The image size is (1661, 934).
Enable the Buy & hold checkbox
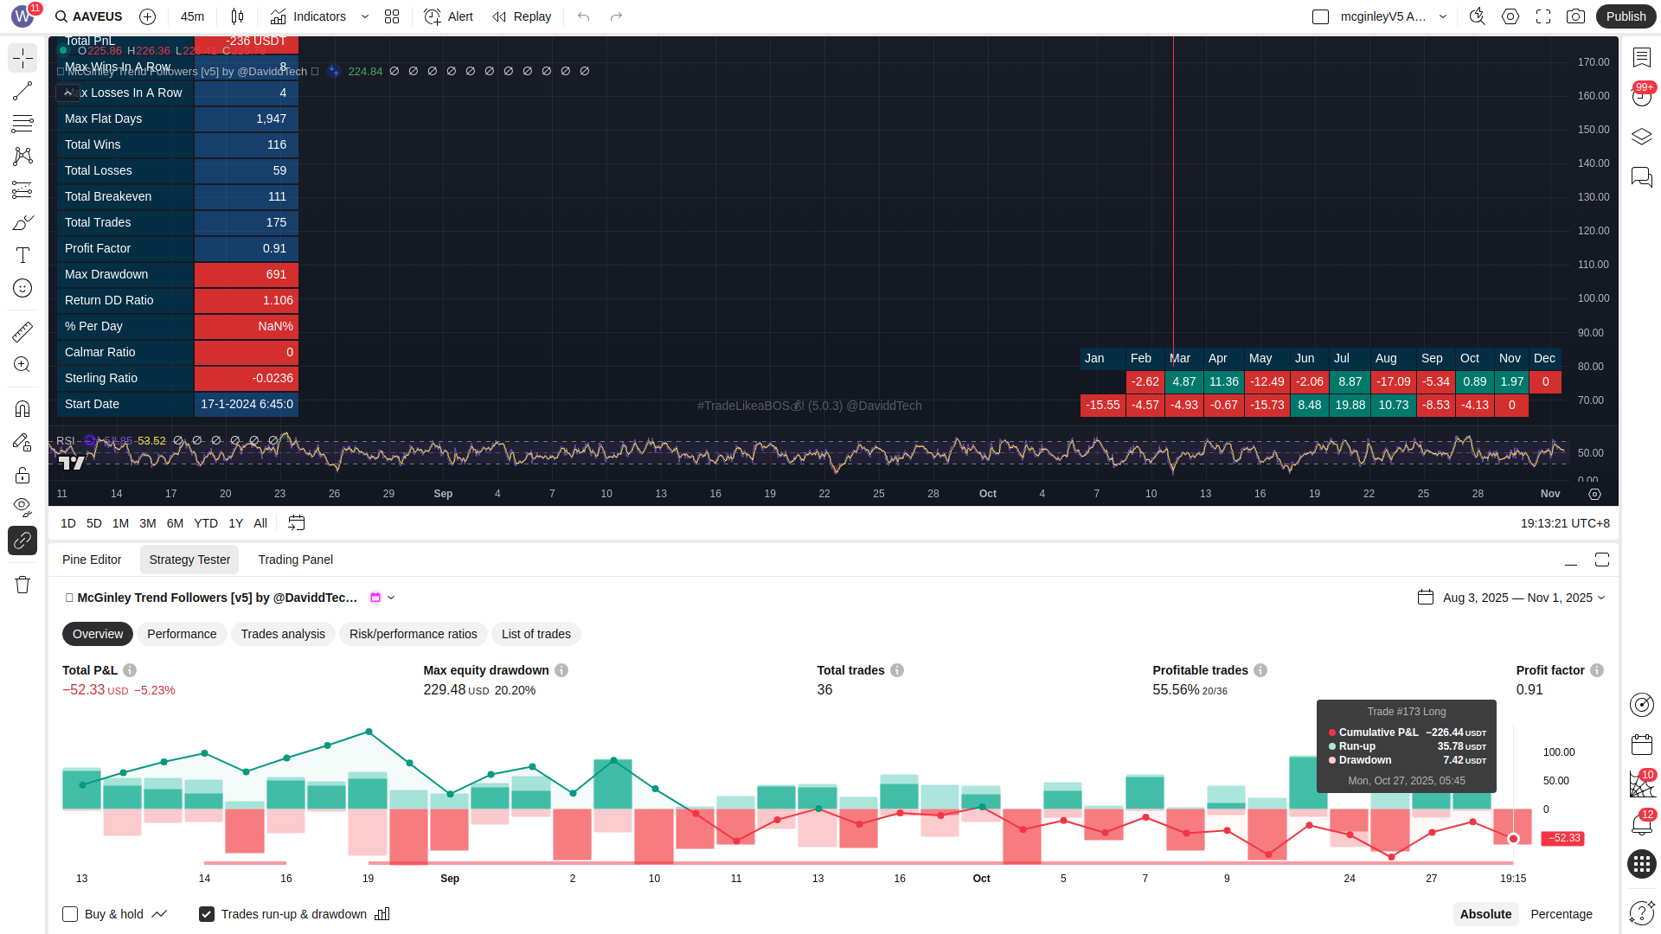click(71, 914)
